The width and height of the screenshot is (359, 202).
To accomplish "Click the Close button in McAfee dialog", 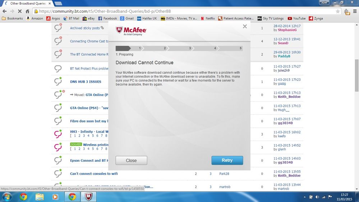I will [131, 161].
